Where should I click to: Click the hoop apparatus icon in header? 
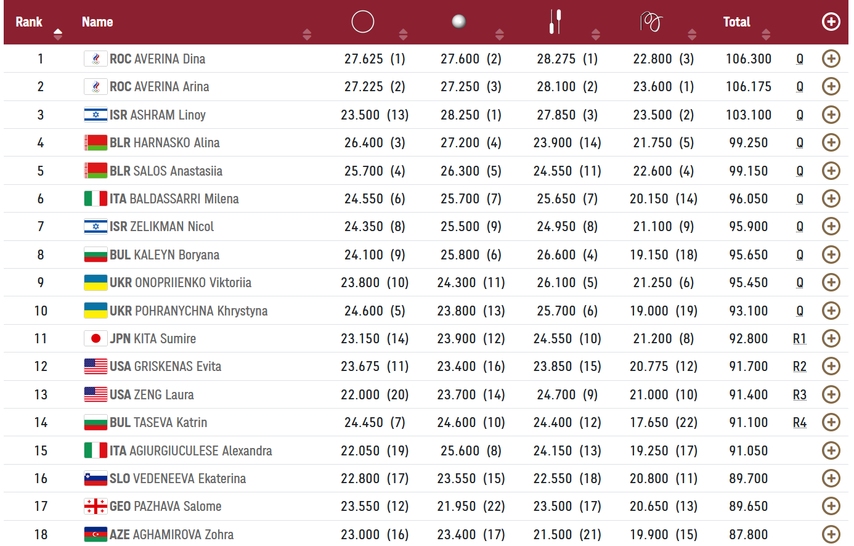point(362,22)
